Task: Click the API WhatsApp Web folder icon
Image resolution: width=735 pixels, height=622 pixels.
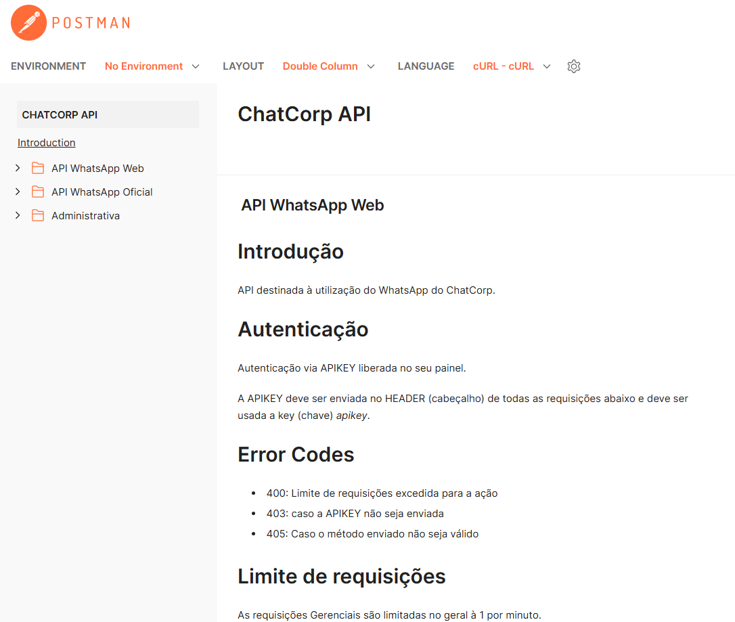Action: (x=38, y=169)
